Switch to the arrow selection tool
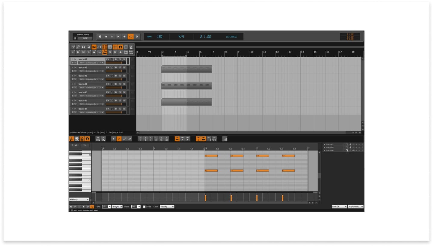Viewport: 433px width, 246px height. (x=113, y=139)
